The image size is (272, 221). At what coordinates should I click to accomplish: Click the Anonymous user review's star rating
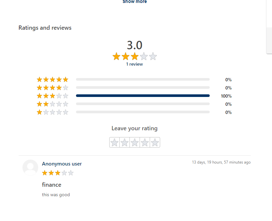click(x=58, y=173)
